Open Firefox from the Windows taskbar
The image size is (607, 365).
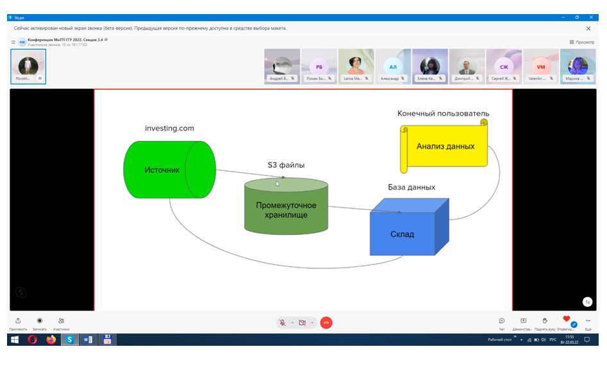click(x=51, y=340)
